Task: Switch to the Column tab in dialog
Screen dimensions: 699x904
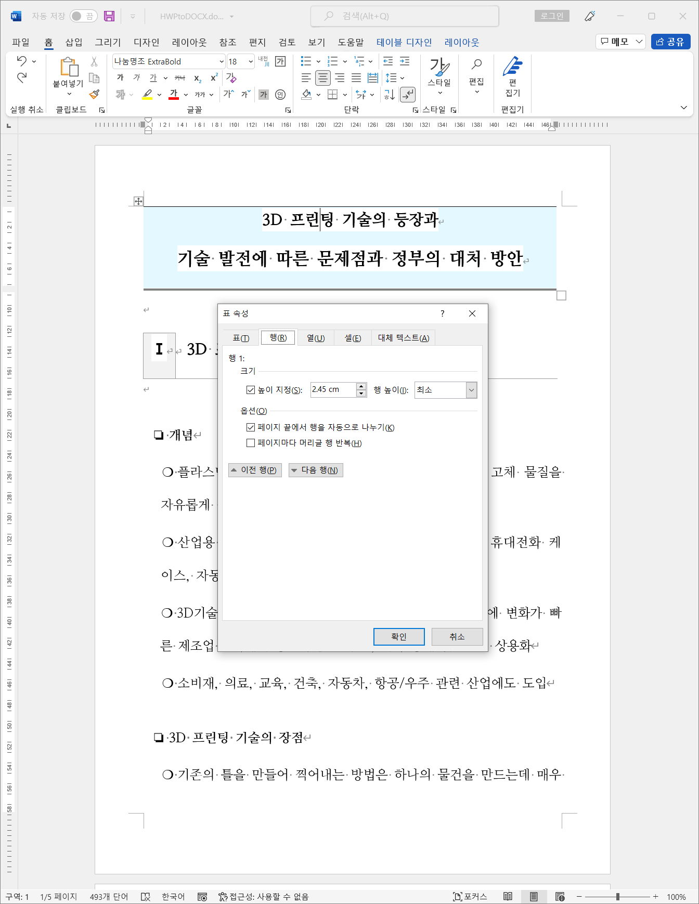Action: tap(316, 338)
